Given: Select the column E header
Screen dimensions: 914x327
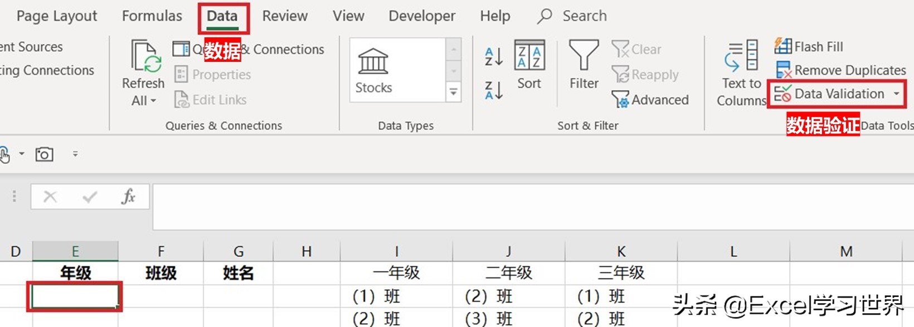Looking at the screenshot, I should (75, 251).
